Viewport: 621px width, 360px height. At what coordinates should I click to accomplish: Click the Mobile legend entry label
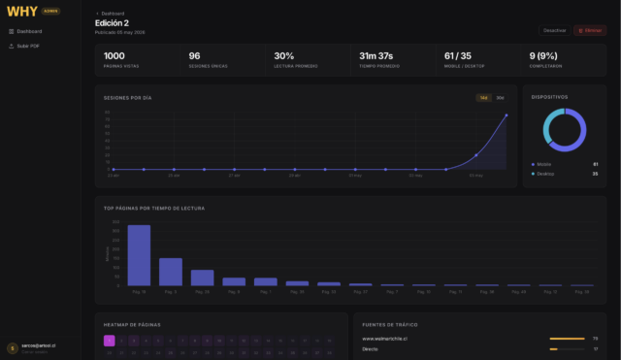[543, 164]
